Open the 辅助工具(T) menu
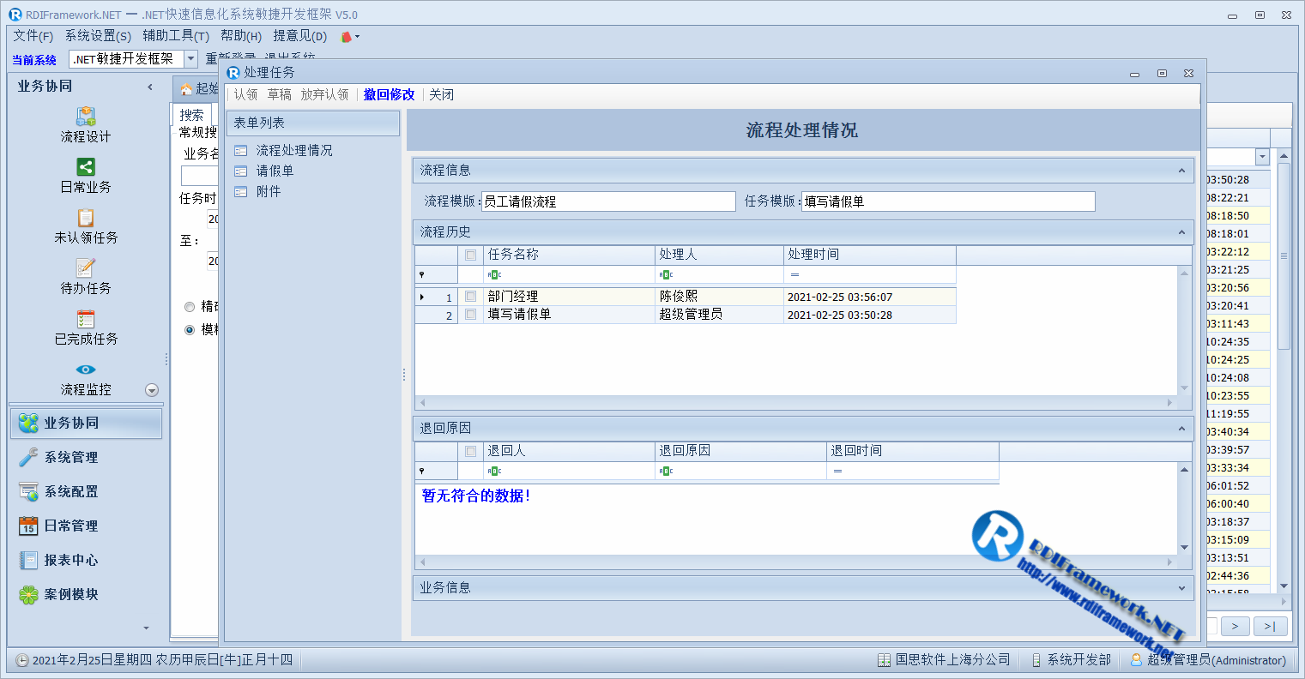 pos(176,36)
